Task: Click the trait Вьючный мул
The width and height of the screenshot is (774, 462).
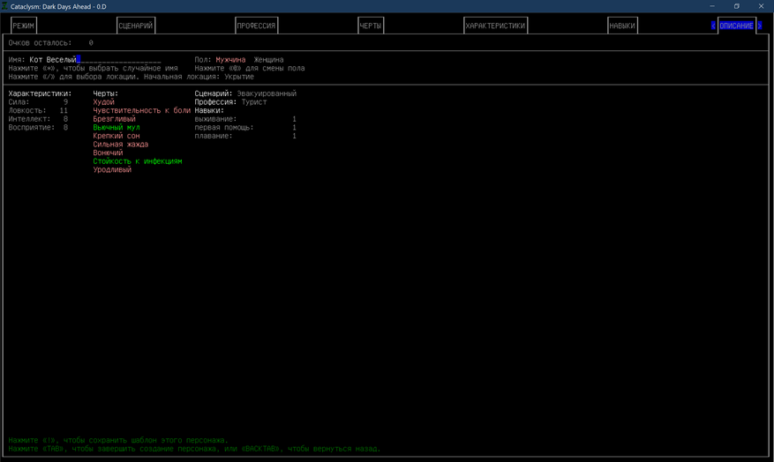Action: pyautogui.click(x=116, y=127)
